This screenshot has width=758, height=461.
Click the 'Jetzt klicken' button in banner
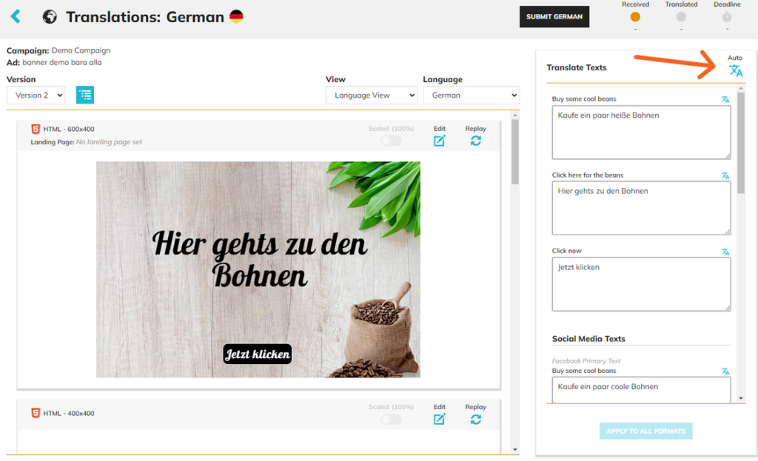(257, 354)
